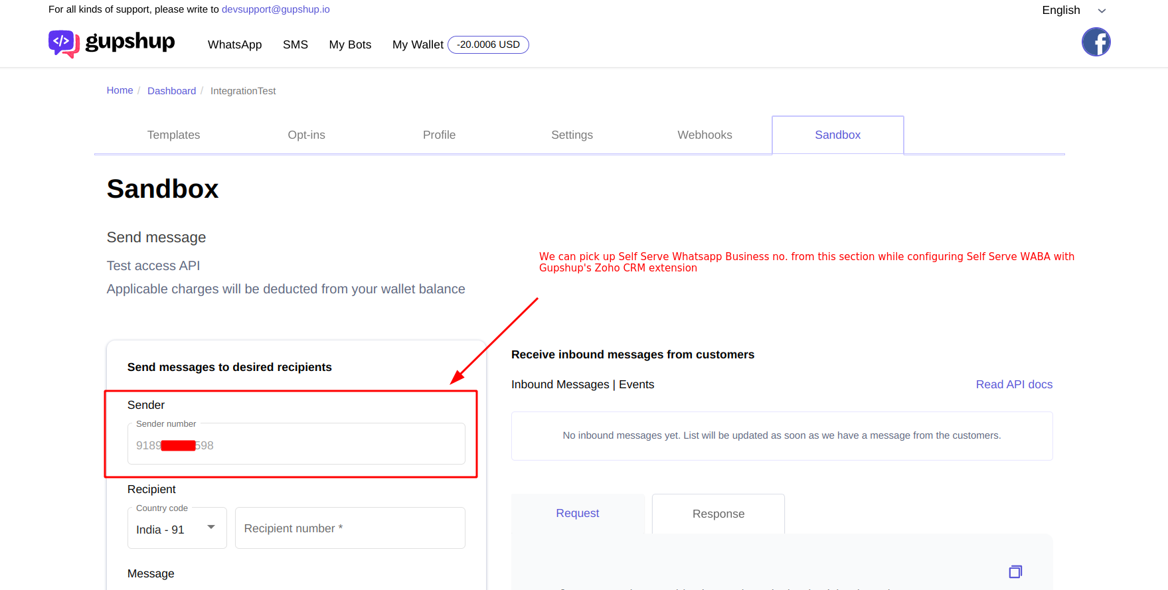Image resolution: width=1168 pixels, height=590 pixels.
Task: Open My Wallet
Action: 418,44
